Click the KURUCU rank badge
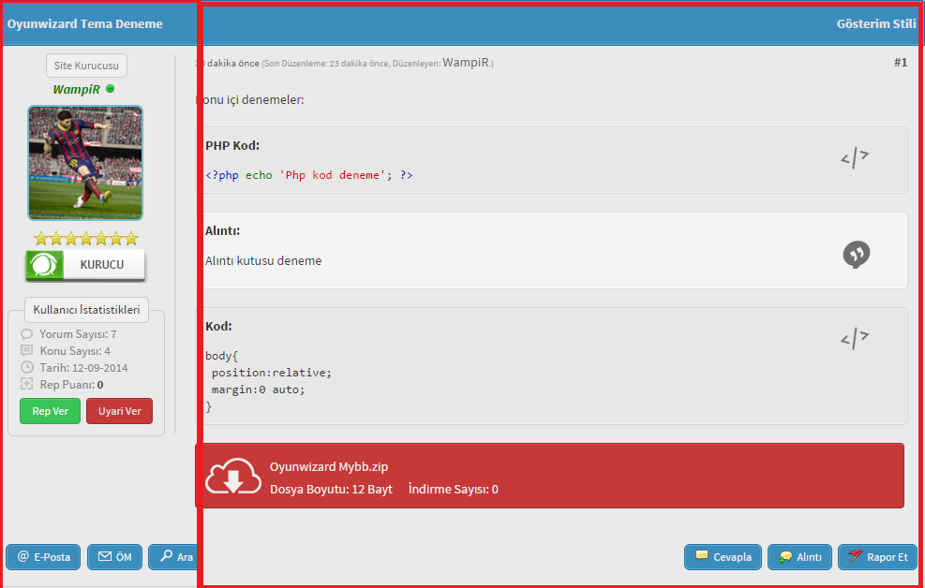This screenshot has height=588, width=925. click(85, 265)
